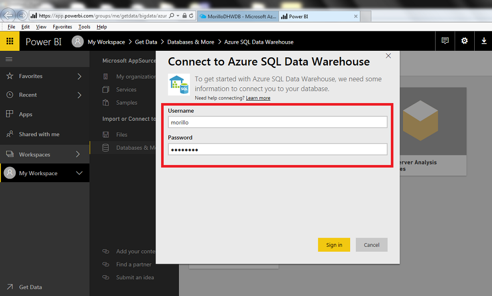The height and width of the screenshot is (296, 492).
Task: Click the Favorites star icon
Action: [10, 76]
